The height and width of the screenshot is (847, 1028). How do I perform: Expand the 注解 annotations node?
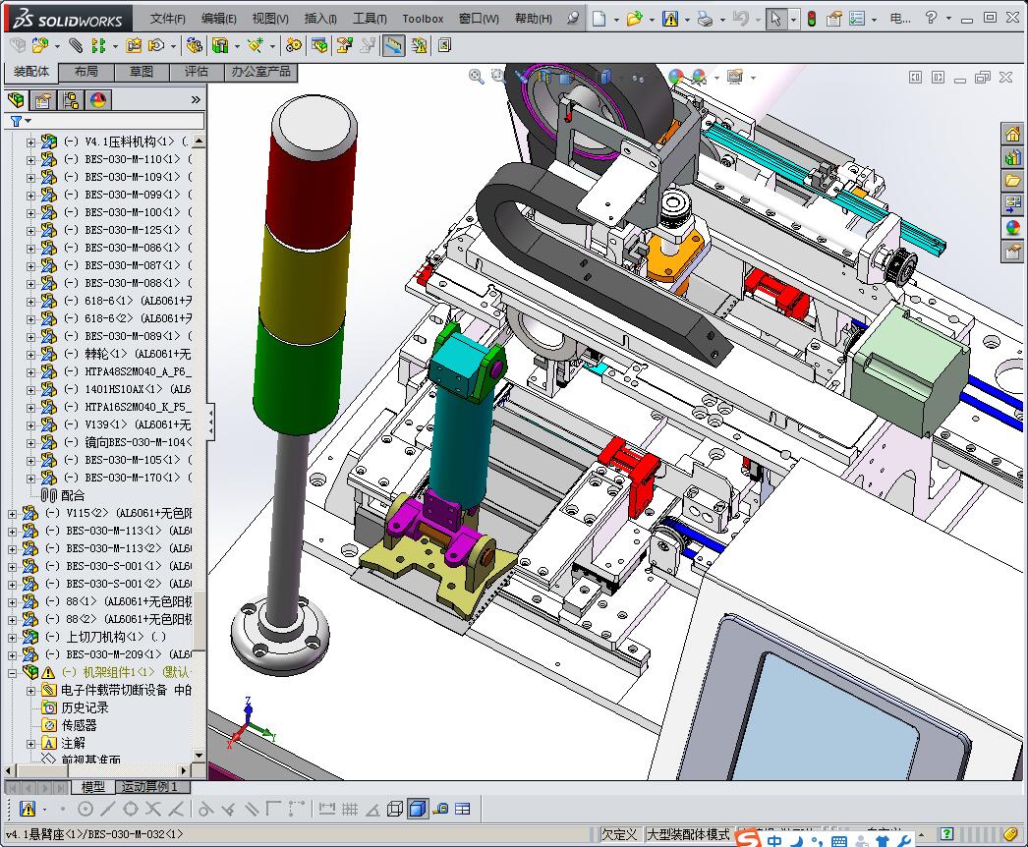[30, 744]
